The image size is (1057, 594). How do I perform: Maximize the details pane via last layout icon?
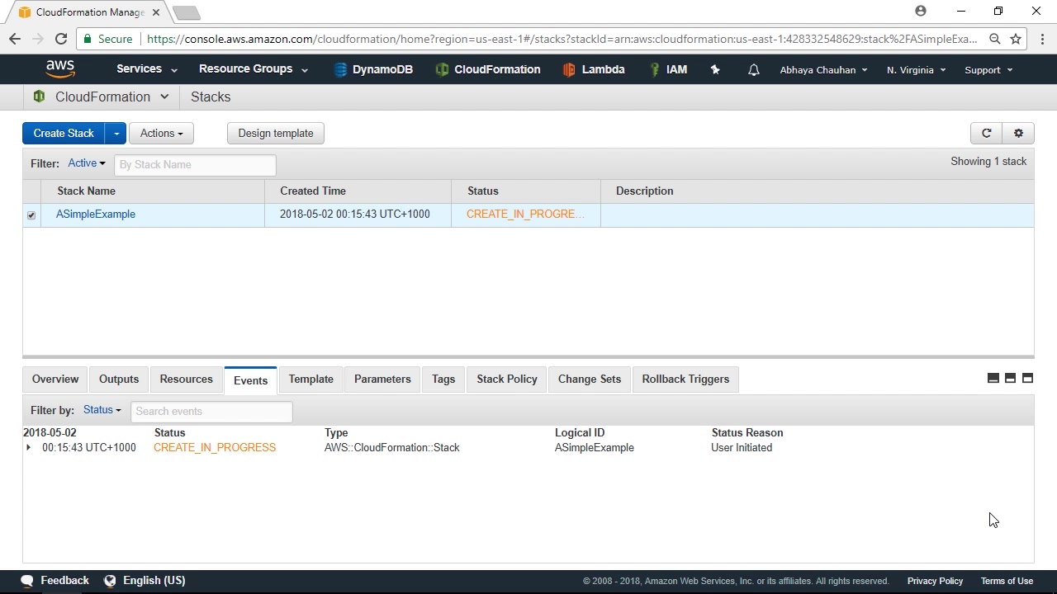click(x=1027, y=378)
